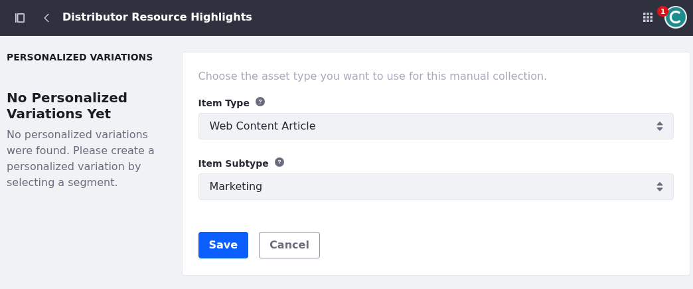
Task: Click the Item Subtype field label
Action: [x=233, y=163]
